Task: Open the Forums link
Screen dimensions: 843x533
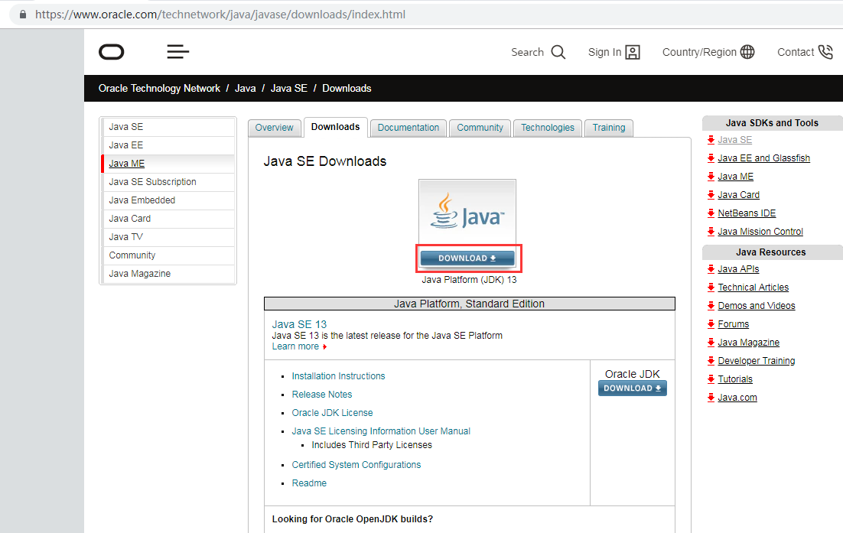Action: pyautogui.click(x=734, y=324)
